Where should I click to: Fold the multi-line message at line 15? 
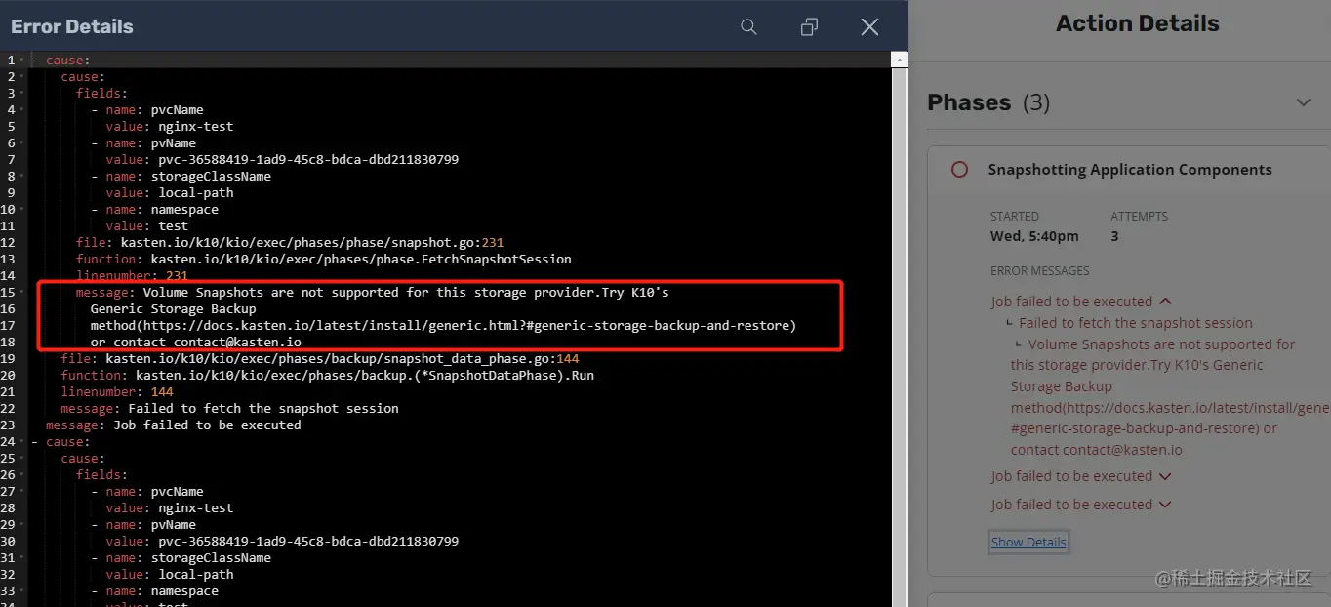(22, 293)
